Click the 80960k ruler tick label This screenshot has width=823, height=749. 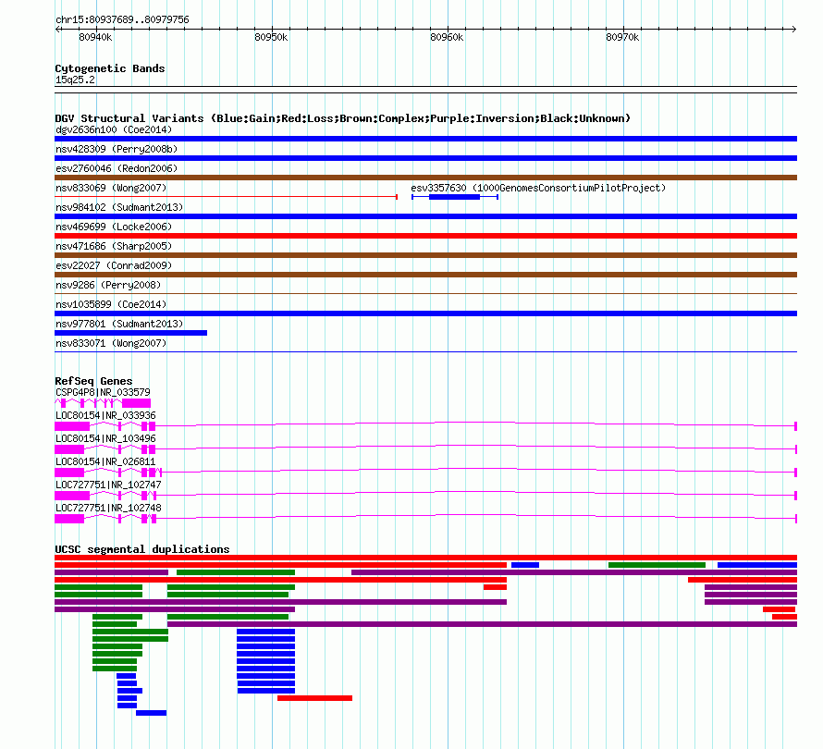pyautogui.click(x=447, y=37)
